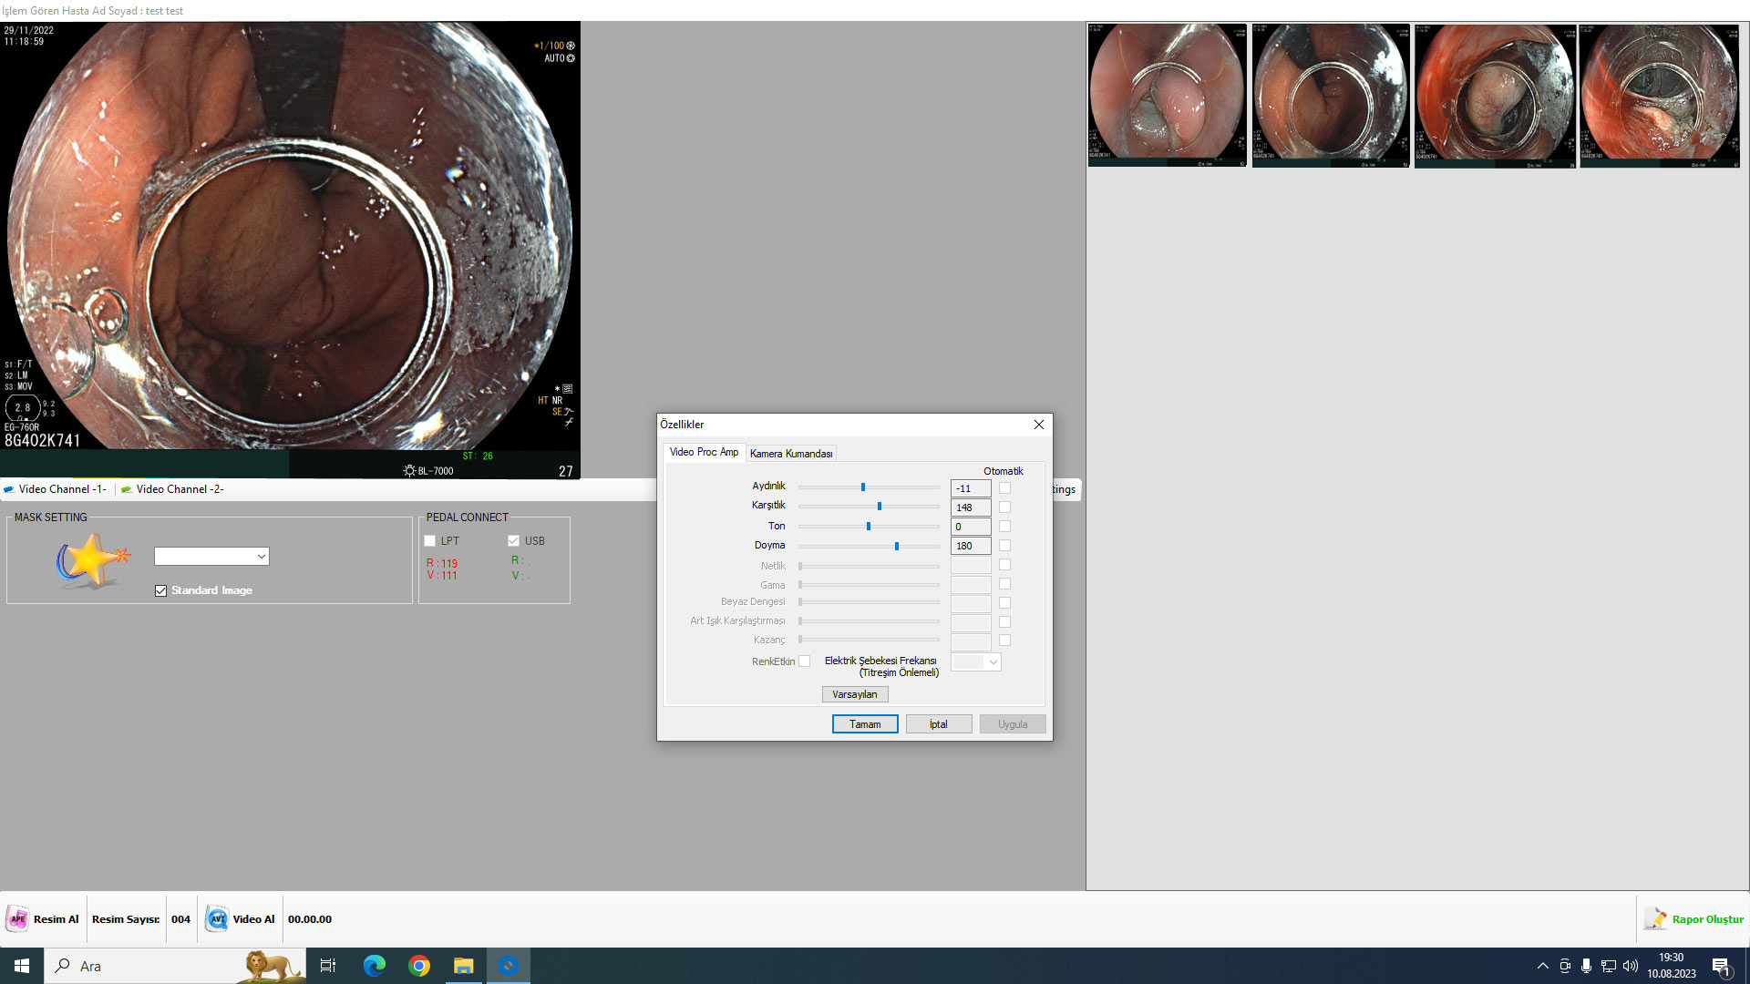Click the star mask setting icon
The width and height of the screenshot is (1750, 984).
(x=91, y=560)
